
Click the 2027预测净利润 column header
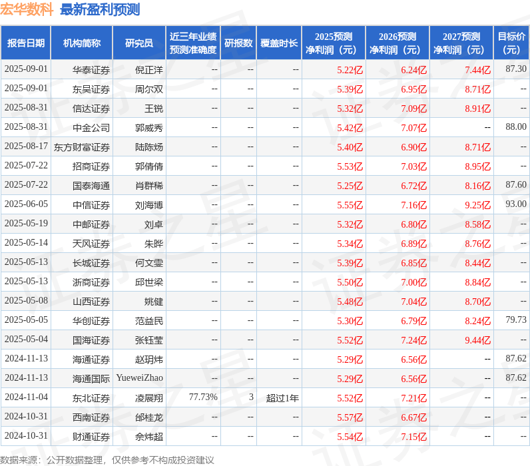coord(461,43)
